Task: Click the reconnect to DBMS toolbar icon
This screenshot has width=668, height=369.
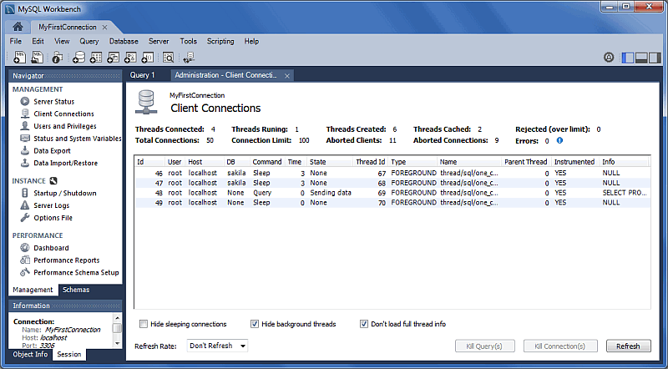Action: (190, 58)
